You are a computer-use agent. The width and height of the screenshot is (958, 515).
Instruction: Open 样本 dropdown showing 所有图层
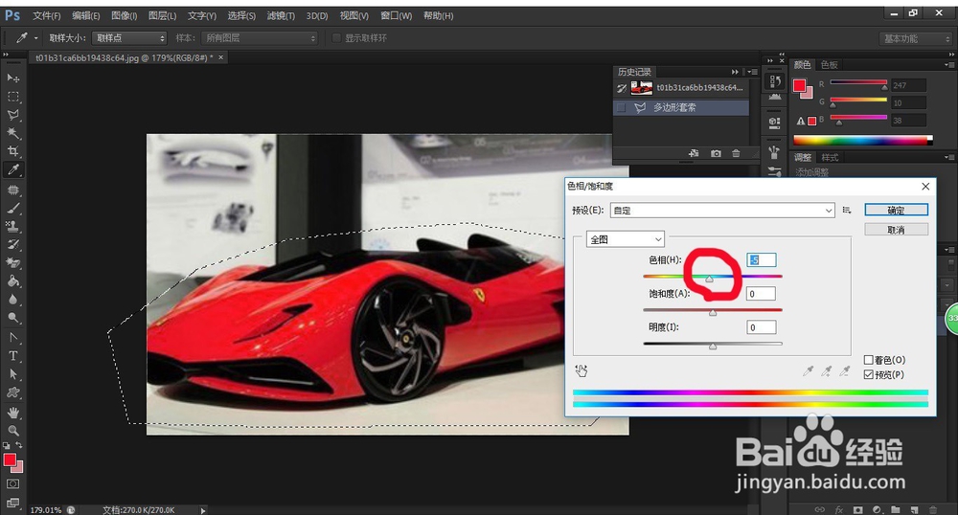[x=260, y=38]
